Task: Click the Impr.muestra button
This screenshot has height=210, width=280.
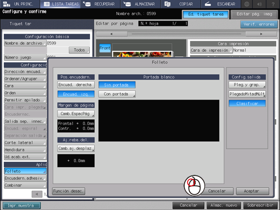Action: pyautogui.click(x=22, y=206)
